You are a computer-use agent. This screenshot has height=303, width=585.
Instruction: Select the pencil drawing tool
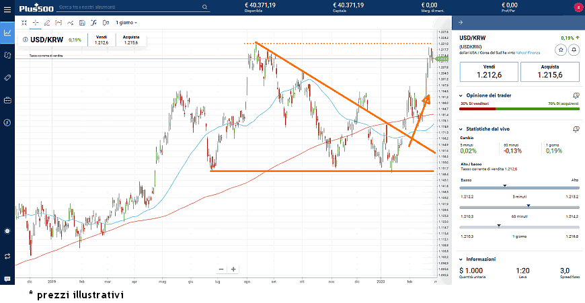pos(46,22)
